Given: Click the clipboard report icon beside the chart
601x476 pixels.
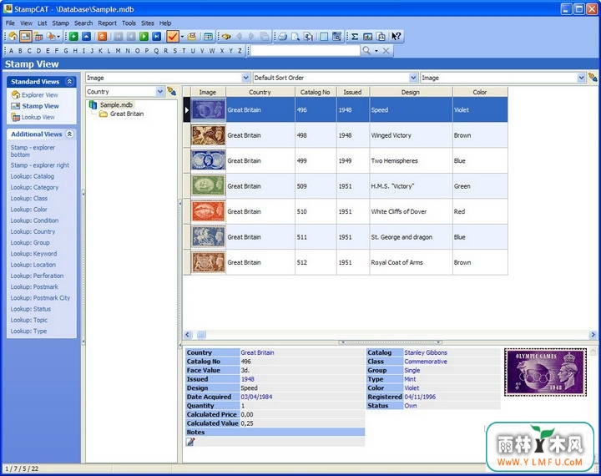Looking at the screenshot, I should coord(381,37).
